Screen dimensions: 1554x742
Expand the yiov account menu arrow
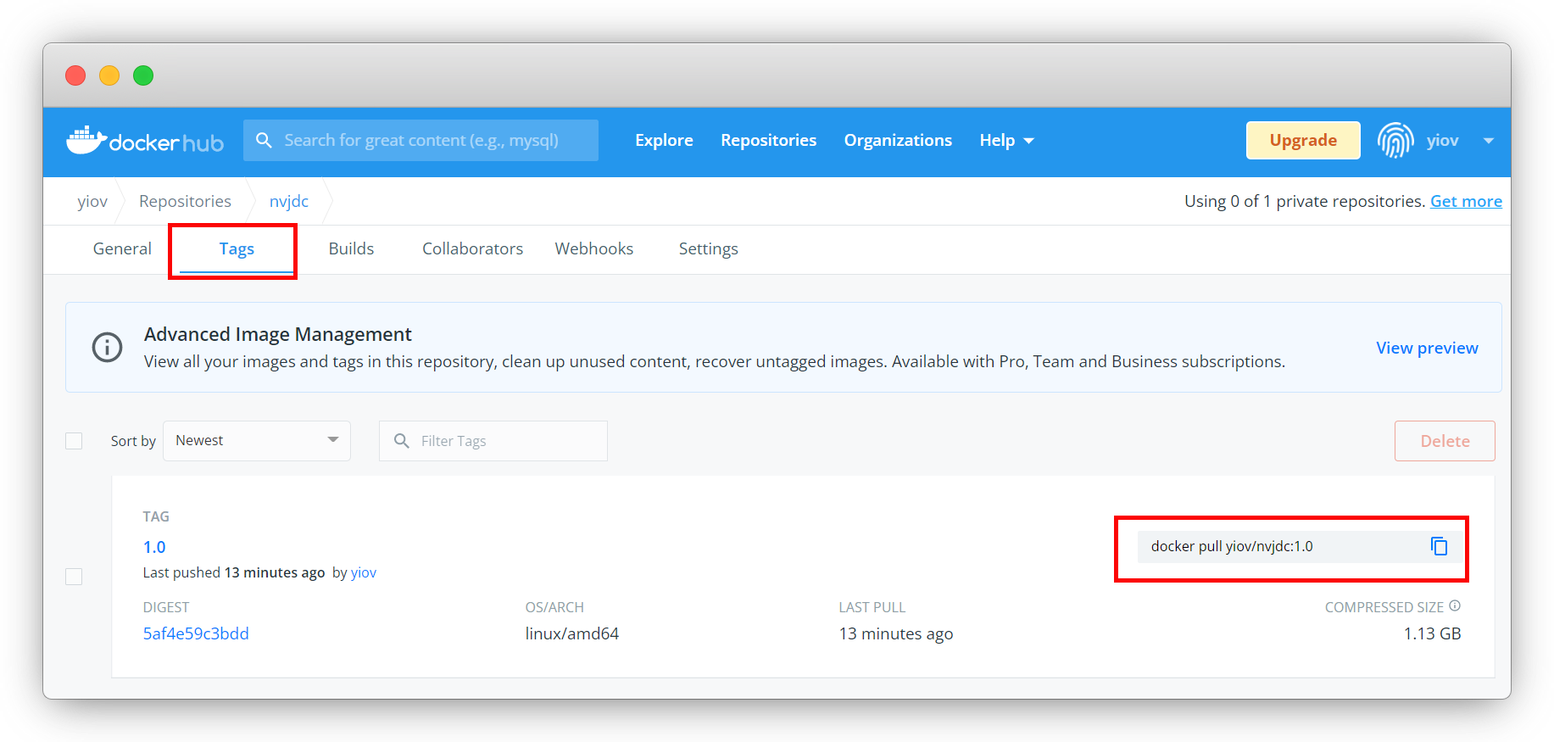coord(1488,141)
